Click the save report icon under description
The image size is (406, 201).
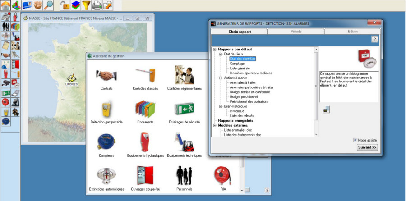click(x=326, y=110)
